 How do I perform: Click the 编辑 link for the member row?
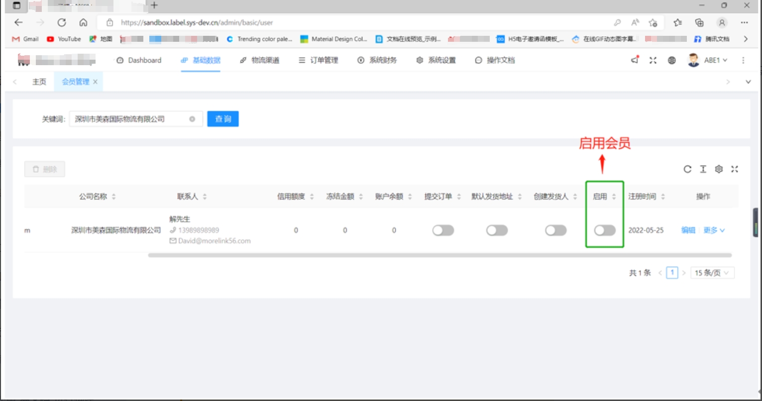coord(689,230)
